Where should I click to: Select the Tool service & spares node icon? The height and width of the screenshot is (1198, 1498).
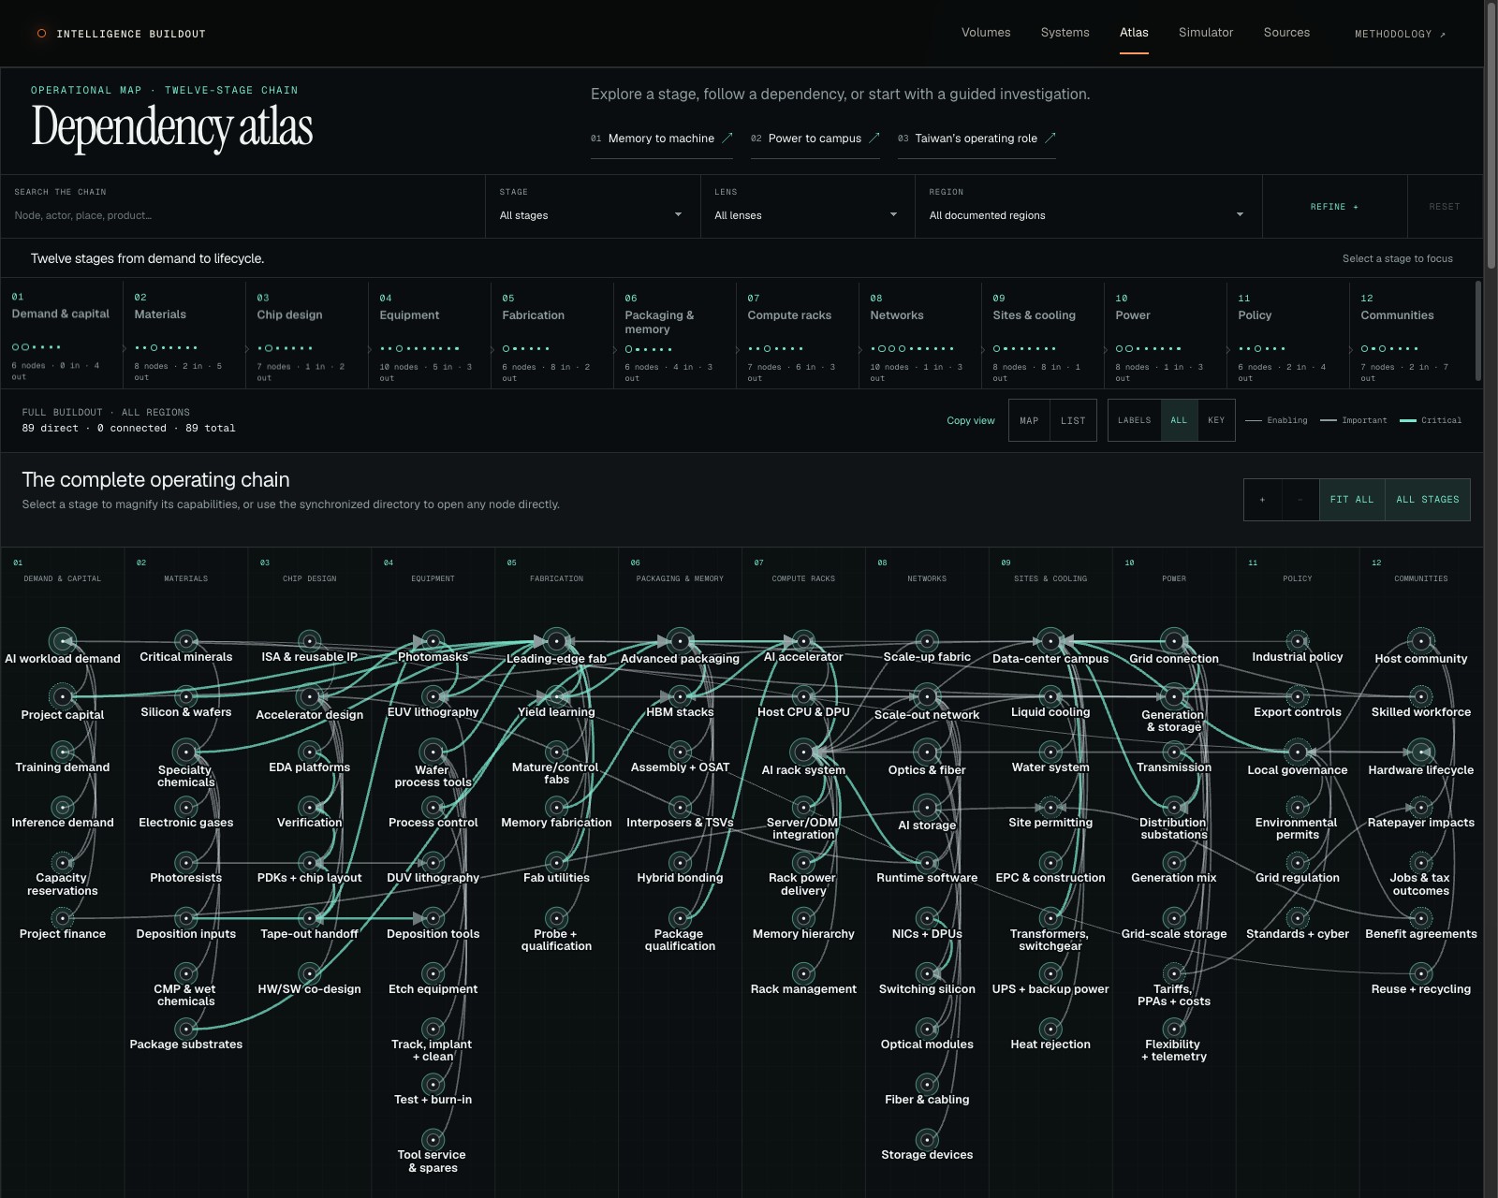tap(433, 1139)
